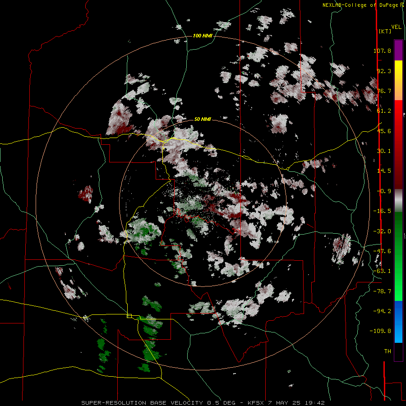
Task: Select the -78.7 velocity scale value
Action: 382,291
